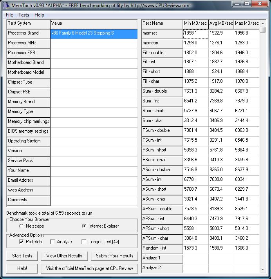Click the ASum - short row label
The width and height of the screenshot is (271, 279).
[162, 190]
